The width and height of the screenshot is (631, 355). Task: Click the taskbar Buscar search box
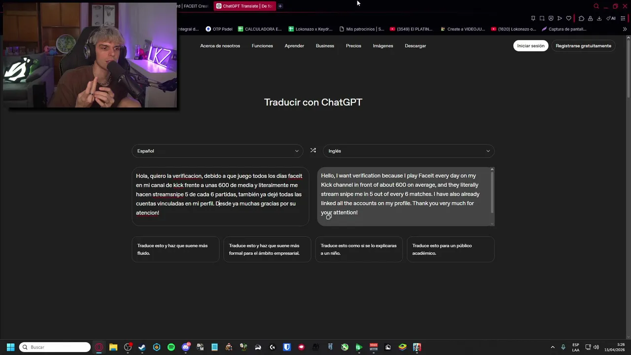55,347
